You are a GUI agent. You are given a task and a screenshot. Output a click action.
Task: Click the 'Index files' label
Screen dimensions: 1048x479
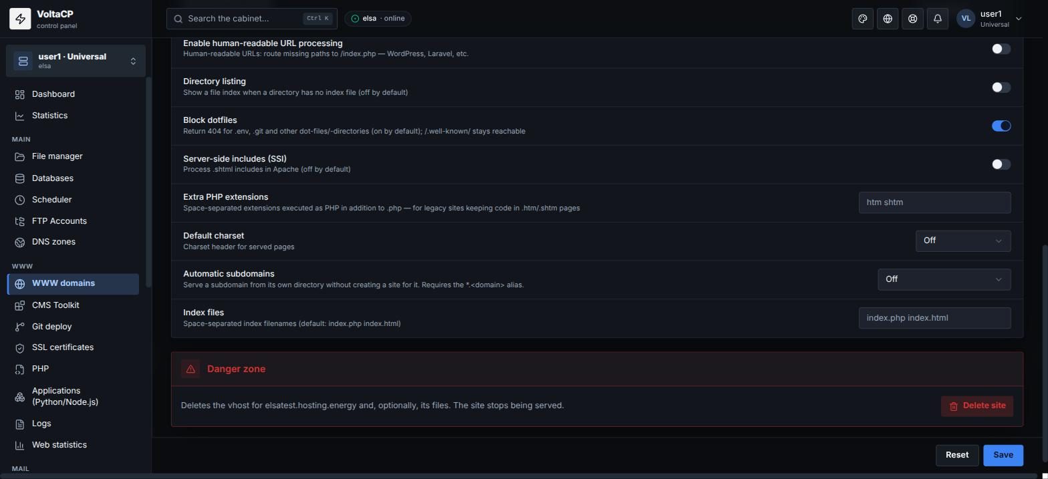(203, 313)
